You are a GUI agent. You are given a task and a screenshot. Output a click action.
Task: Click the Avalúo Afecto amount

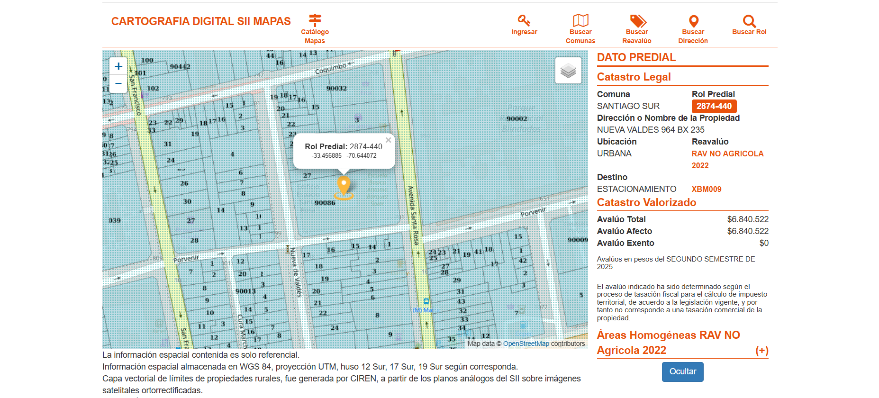(x=748, y=231)
